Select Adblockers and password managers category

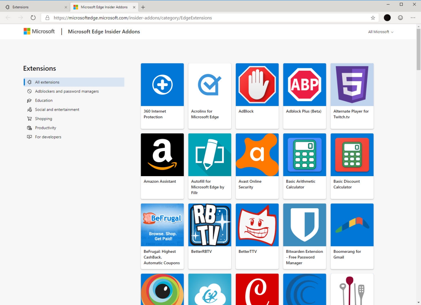(x=67, y=91)
